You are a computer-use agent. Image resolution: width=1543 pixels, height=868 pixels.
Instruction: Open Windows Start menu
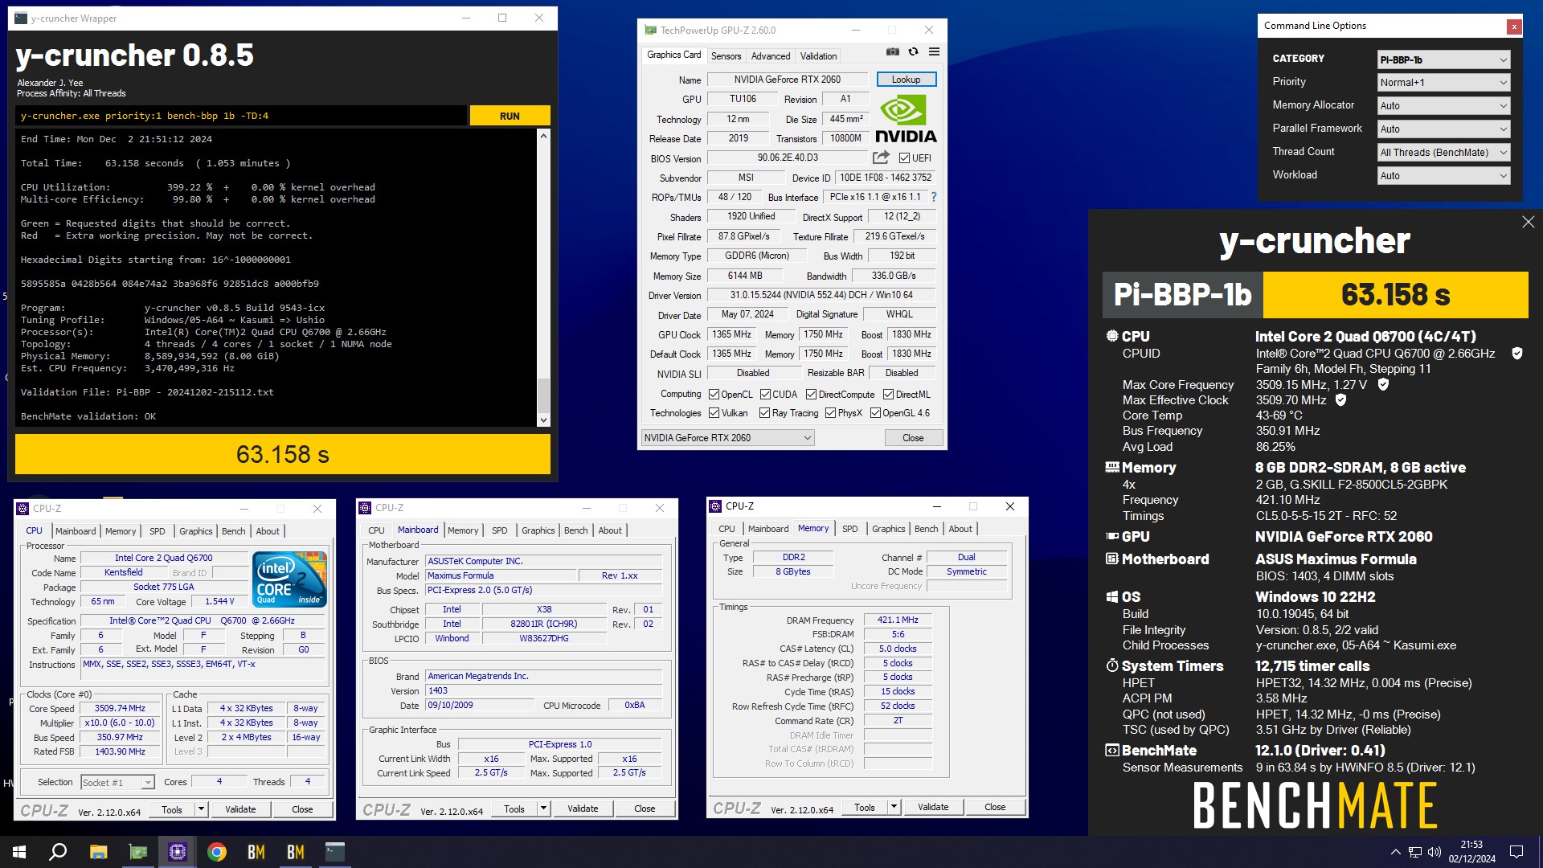coord(19,852)
